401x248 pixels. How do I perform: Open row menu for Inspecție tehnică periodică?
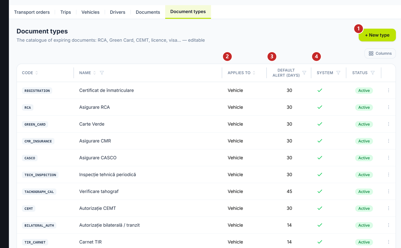coord(388,175)
